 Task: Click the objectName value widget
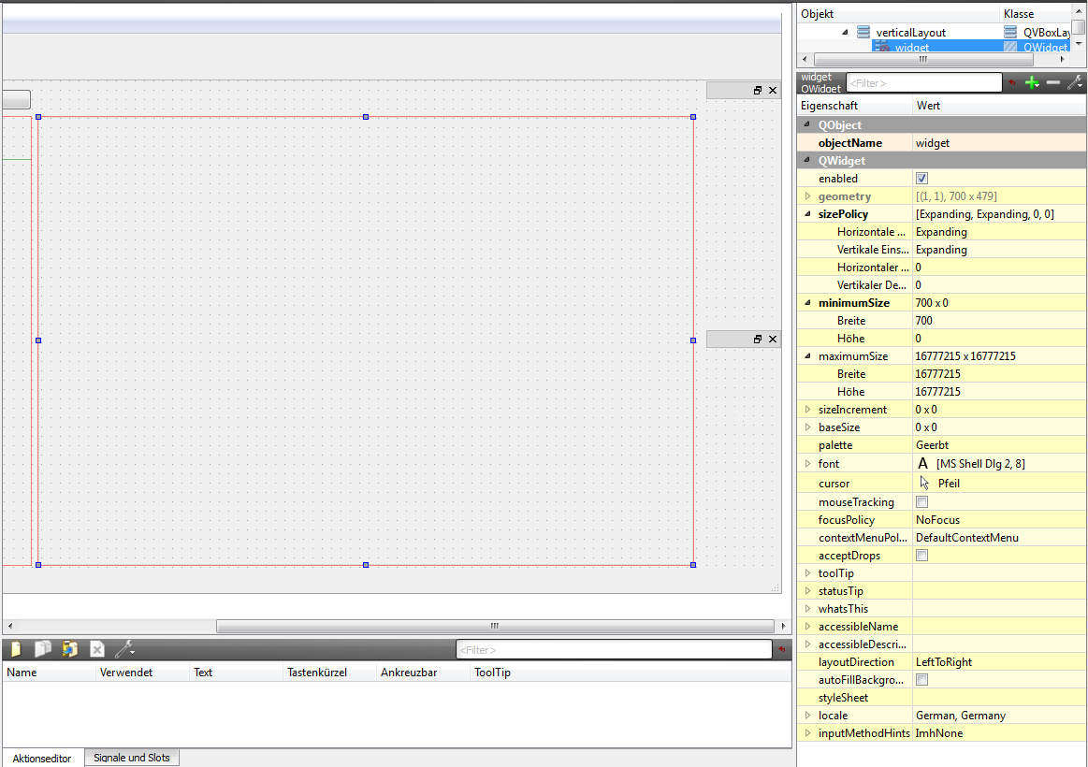coord(998,143)
